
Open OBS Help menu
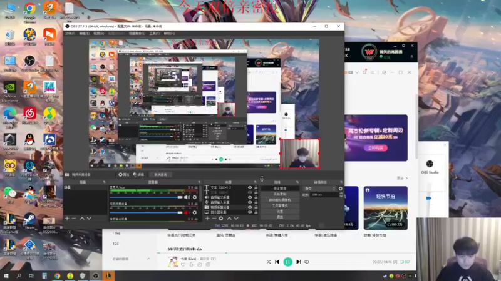(169, 34)
